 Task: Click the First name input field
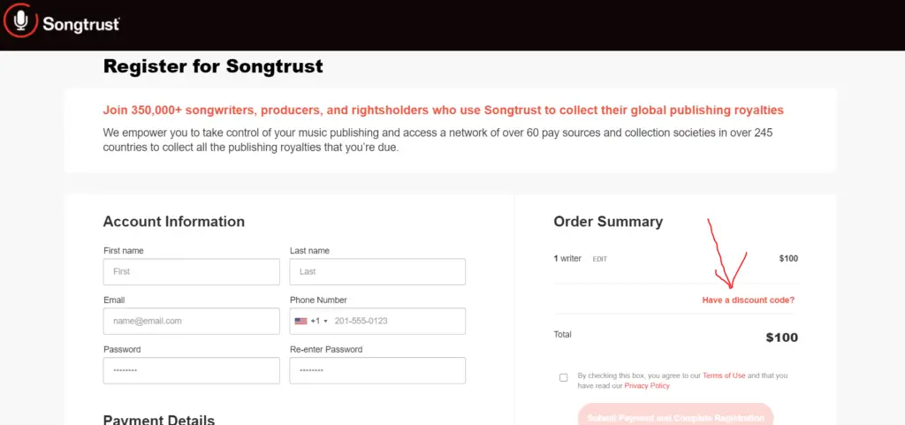click(192, 271)
